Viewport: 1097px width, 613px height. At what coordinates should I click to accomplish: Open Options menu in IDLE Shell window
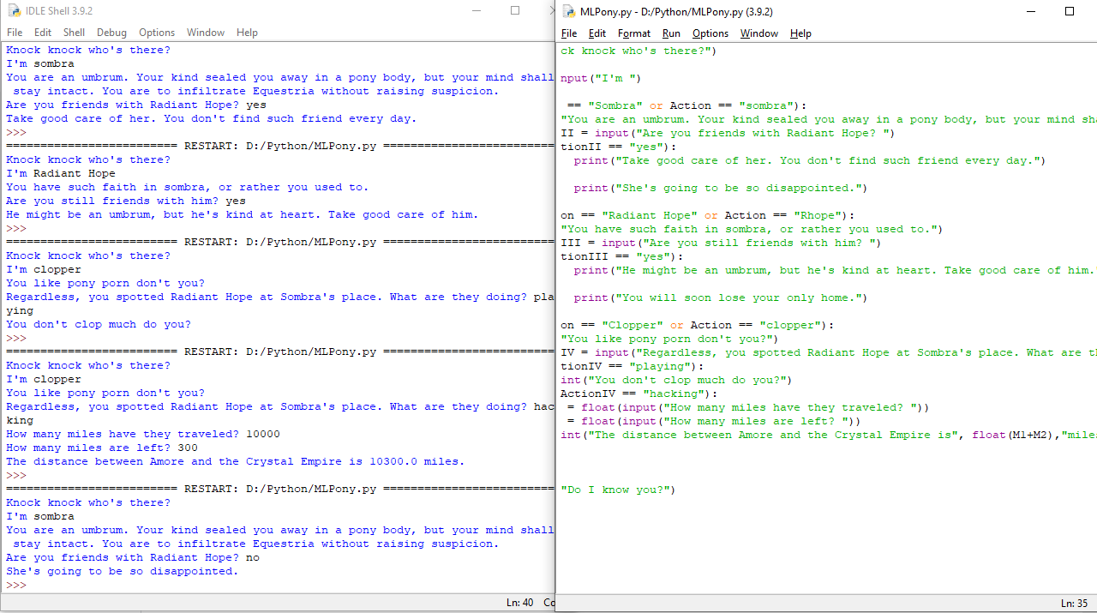pos(157,33)
